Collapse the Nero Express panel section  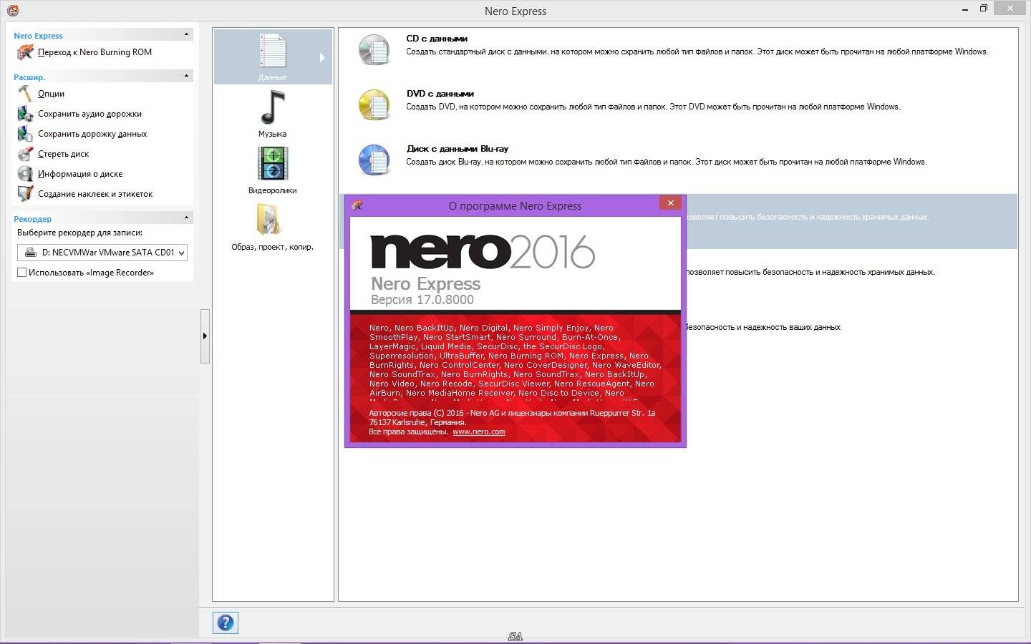coord(186,34)
